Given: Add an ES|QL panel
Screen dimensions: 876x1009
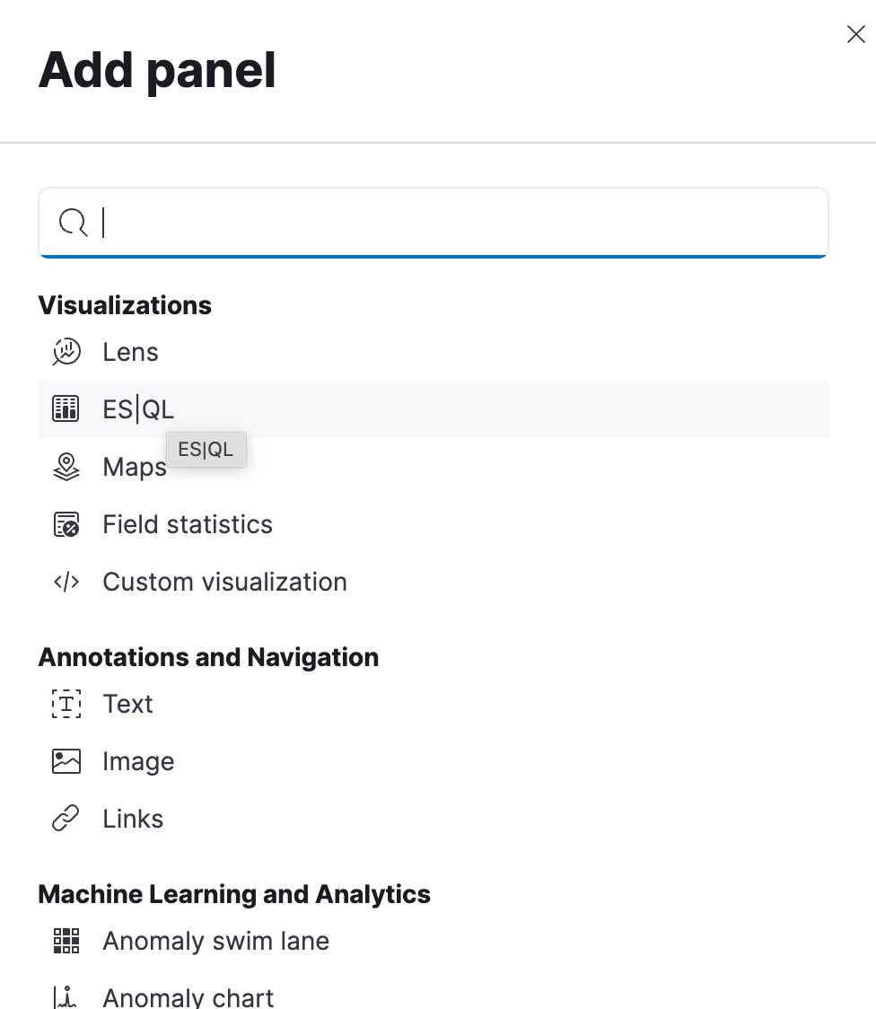Looking at the screenshot, I should coord(139,408).
